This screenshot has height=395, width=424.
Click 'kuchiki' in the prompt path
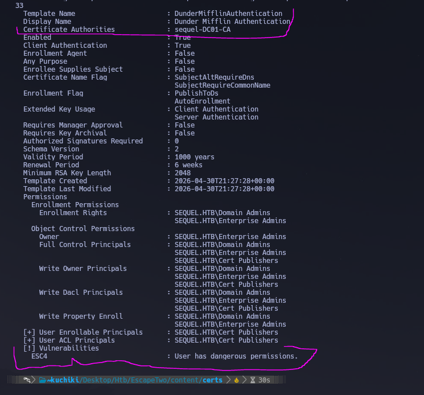pyautogui.click(x=65, y=380)
